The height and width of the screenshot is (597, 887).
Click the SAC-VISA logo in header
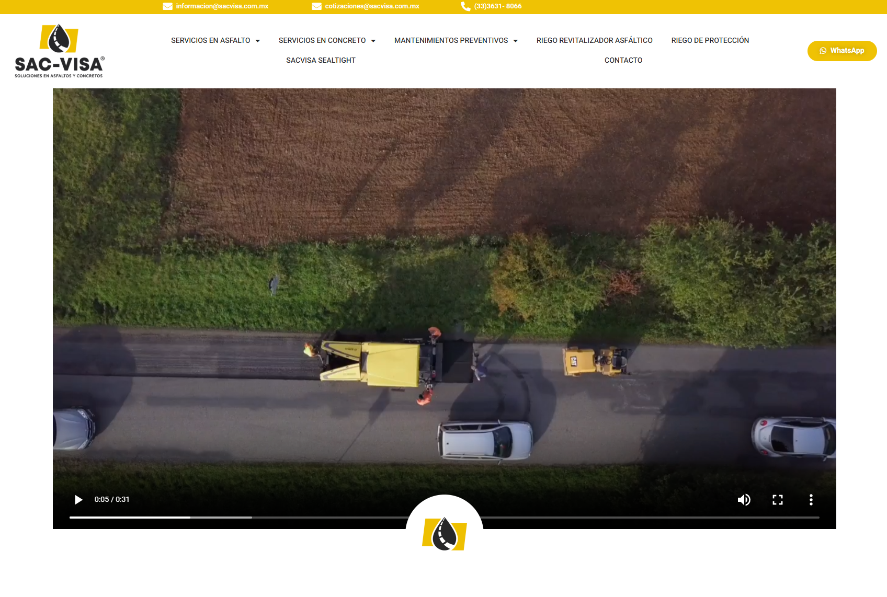click(60, 51)
